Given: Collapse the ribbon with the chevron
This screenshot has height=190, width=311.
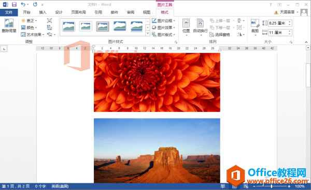Looking at the screenshot, I should click(306, 42).
